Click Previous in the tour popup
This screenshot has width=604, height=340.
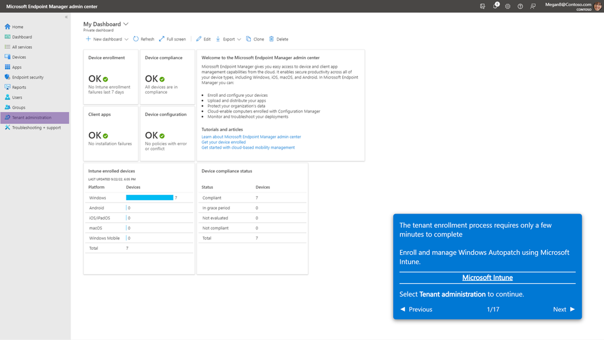[416, 309]
